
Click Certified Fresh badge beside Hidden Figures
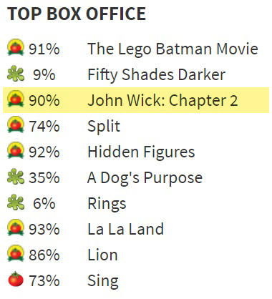point(16,150)
